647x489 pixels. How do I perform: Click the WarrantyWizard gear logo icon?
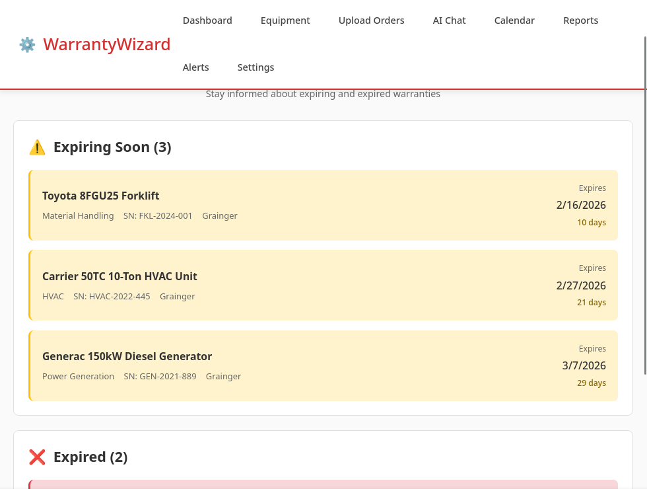(x=27, y=45)
